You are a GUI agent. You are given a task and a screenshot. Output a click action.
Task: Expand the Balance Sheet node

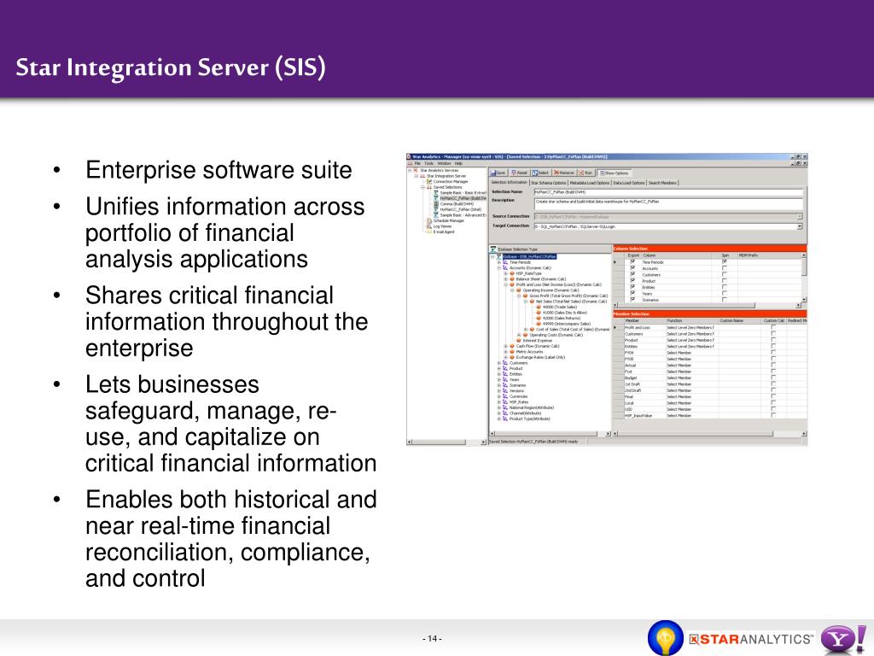506,279
